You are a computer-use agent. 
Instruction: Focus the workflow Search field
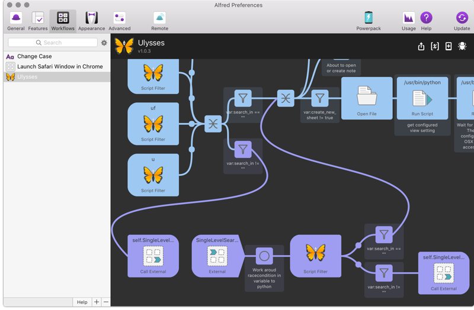[53, 43]
